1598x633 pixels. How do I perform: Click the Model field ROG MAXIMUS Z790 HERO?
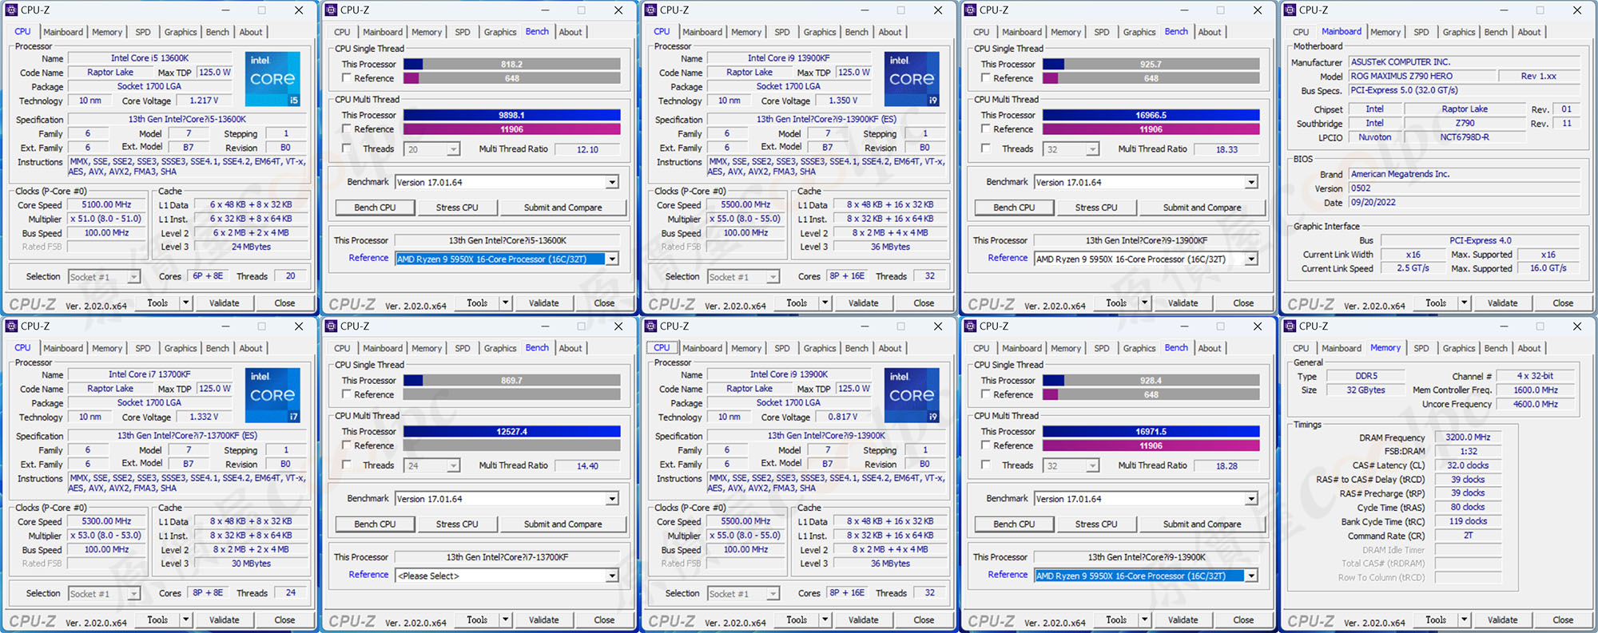click(1421, 76)
